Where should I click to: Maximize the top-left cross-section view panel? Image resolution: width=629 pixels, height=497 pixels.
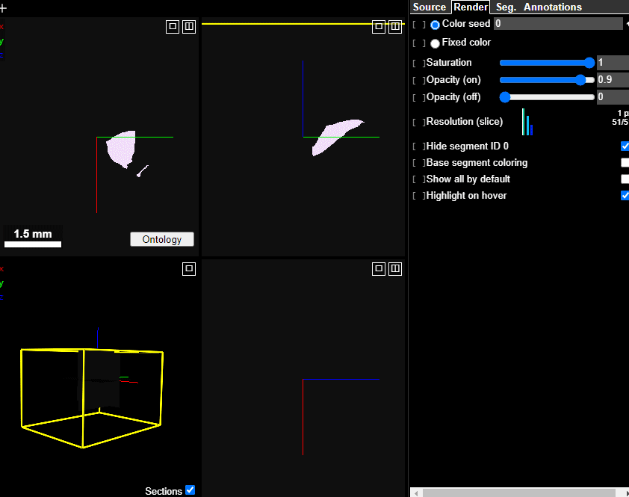(172, 26)
